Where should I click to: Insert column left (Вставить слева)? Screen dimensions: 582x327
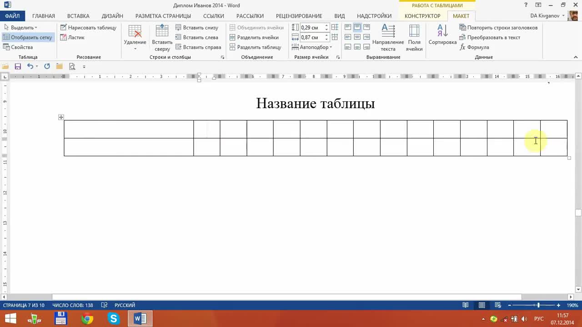(196, 37)
